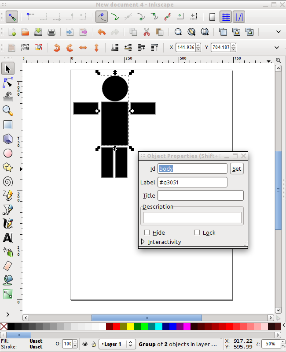Click the Print icon
The width and height of the screenshot is (286, 352).
click(51, 32)
